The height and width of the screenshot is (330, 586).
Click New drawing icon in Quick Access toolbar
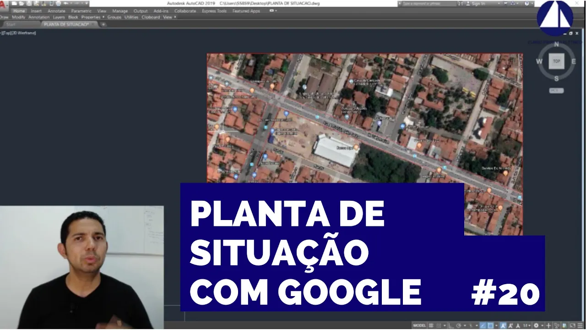tap(14, 3)
